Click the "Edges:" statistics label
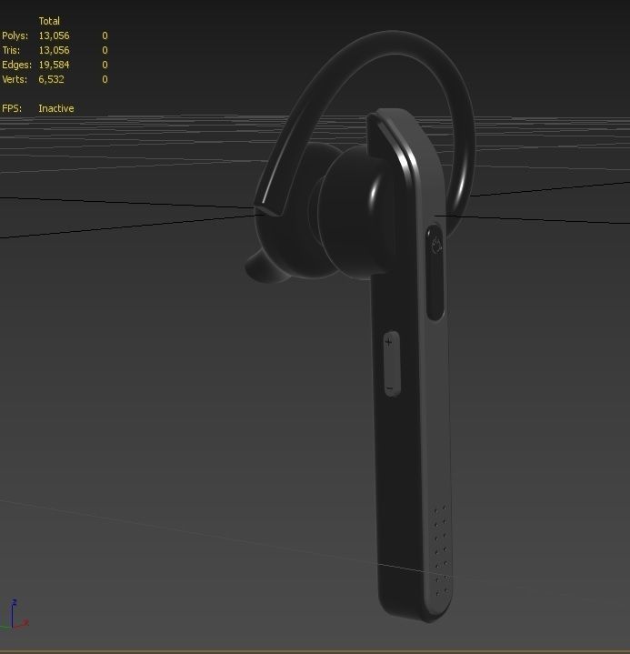630x654 pixels. (x=16, y=65)
